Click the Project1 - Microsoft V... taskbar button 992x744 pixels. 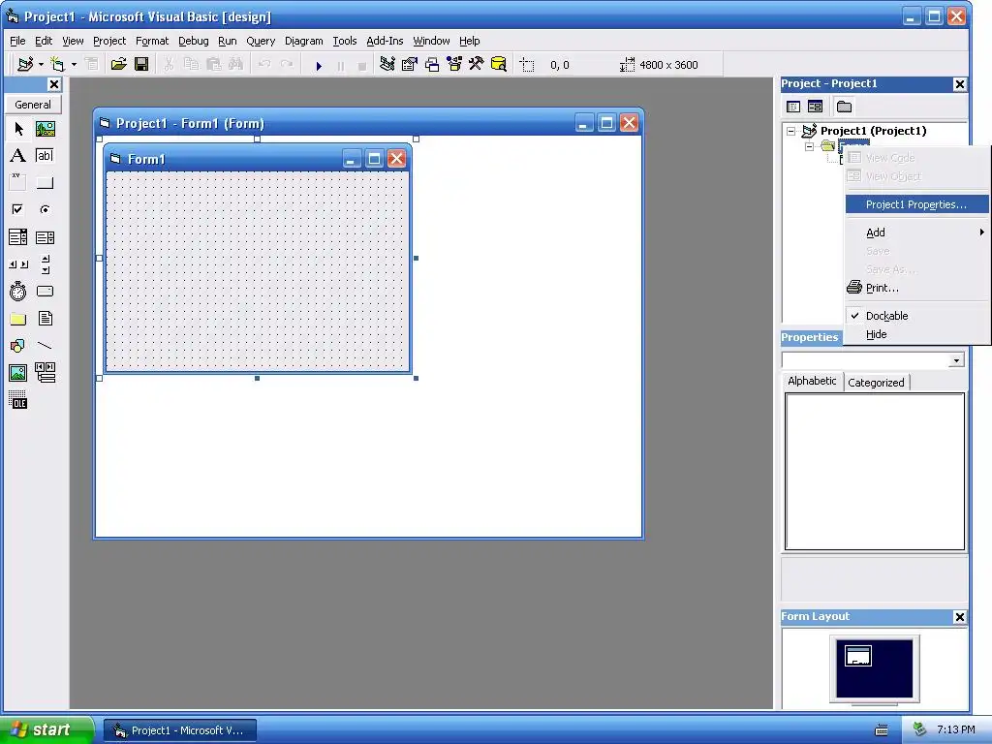click(x=180, y=730)
